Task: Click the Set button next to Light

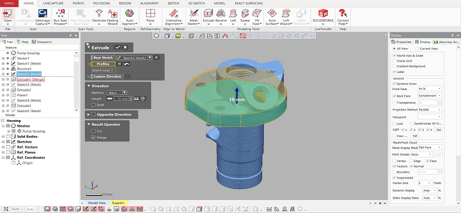Action: (x=438, y=129)
